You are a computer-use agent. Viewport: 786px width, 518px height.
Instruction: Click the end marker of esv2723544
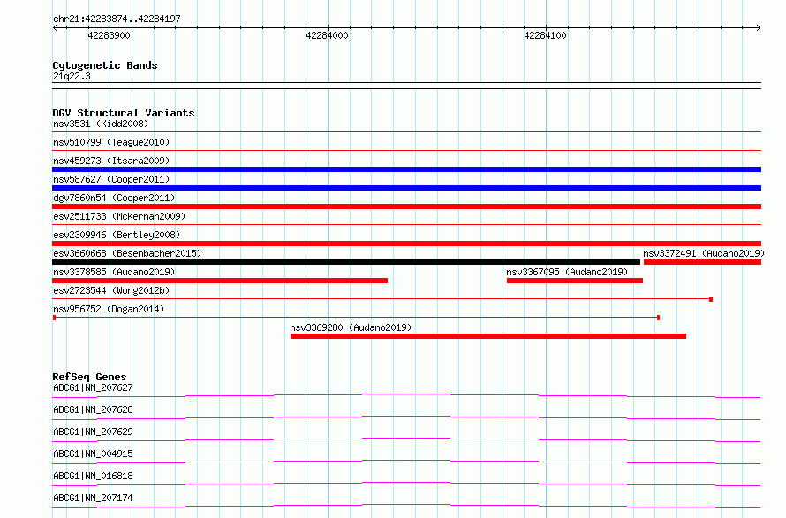pos(711,299)
